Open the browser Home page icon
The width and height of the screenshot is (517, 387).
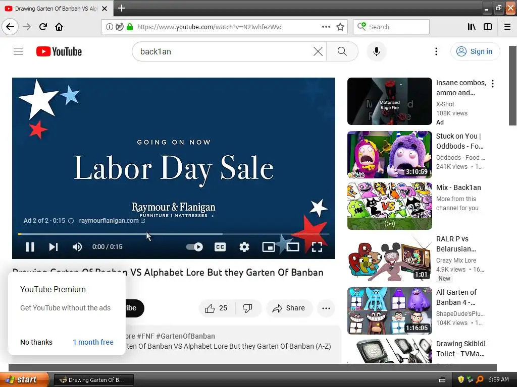pos(59,27)
